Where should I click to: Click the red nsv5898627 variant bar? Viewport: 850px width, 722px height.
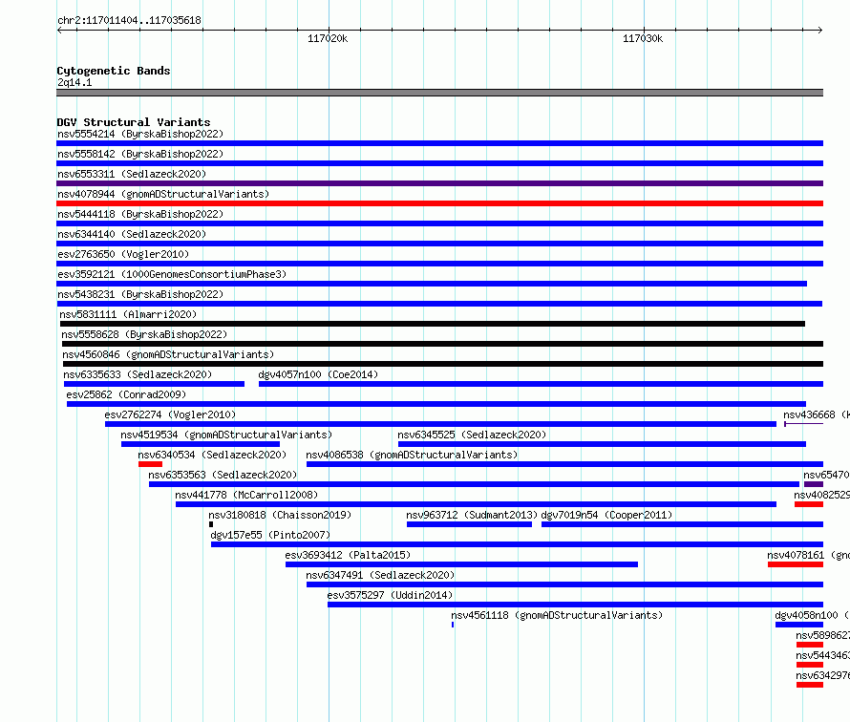(810, 645)
